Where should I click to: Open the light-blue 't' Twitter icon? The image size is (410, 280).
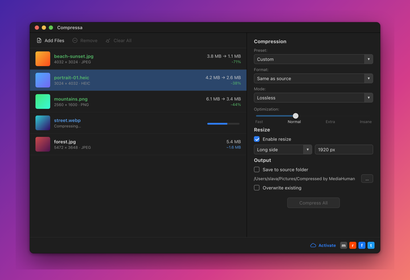coord(371,245)
